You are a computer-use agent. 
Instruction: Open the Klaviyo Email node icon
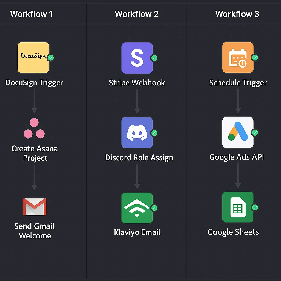click(137, 208)
